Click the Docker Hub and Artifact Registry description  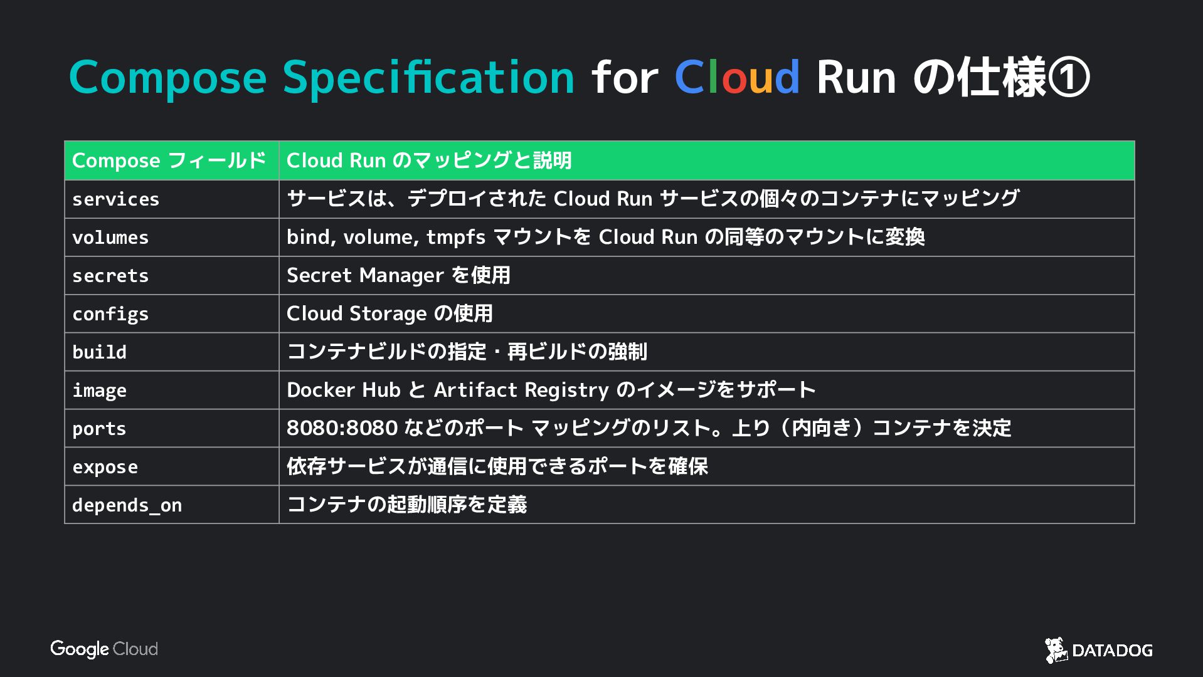point(551,391)
